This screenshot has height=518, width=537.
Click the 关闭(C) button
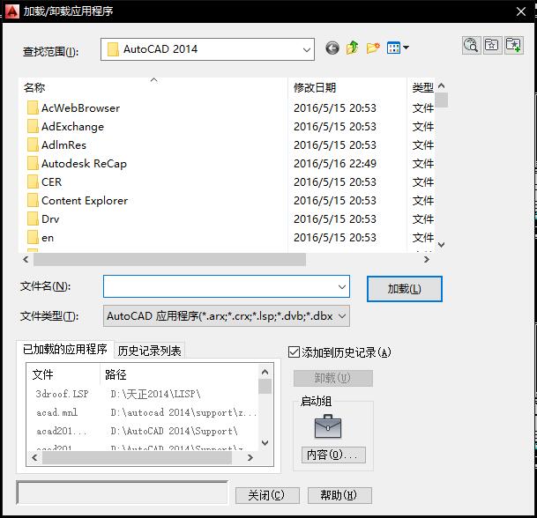(x=267, y=495)
